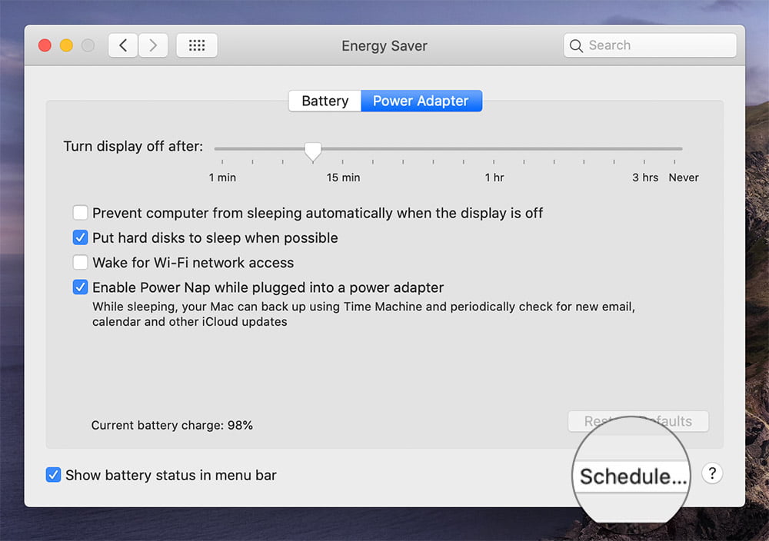Screen dimensions: 769x541
Task: Click the back navigation arrow
Action: tap(123, 45)
